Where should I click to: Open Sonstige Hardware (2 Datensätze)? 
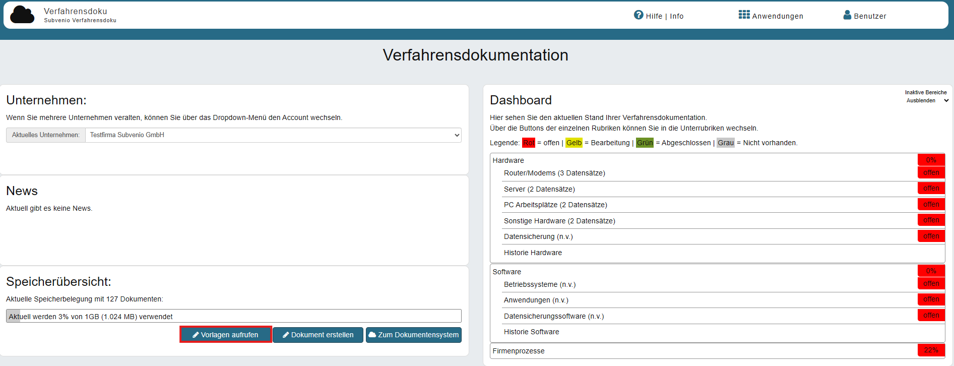559,221
